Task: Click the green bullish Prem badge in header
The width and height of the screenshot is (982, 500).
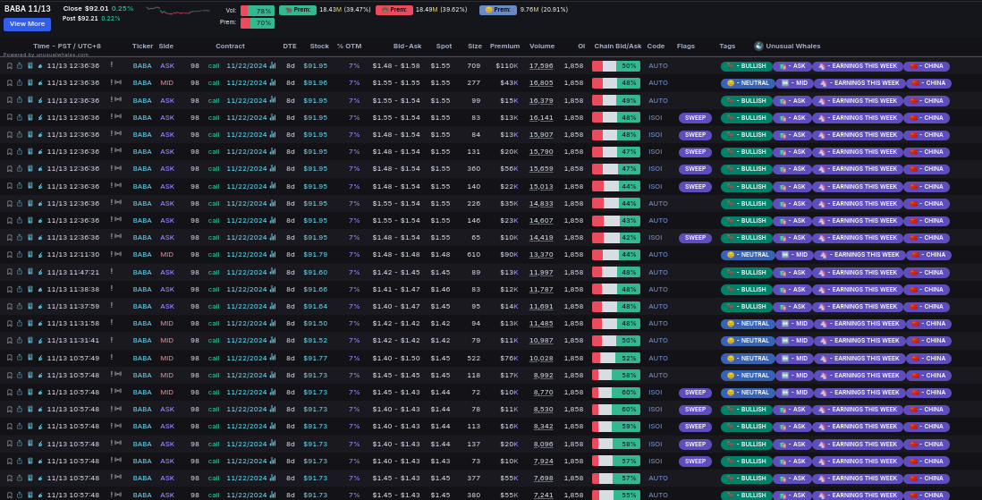Action: click(x=298, y=10)
